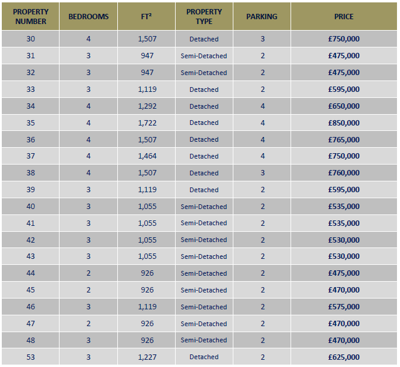Click the PROPERTY NUMBER column header
Viewport: 400px width, 367px height.
pyautogui.click(x=31, y=16)
